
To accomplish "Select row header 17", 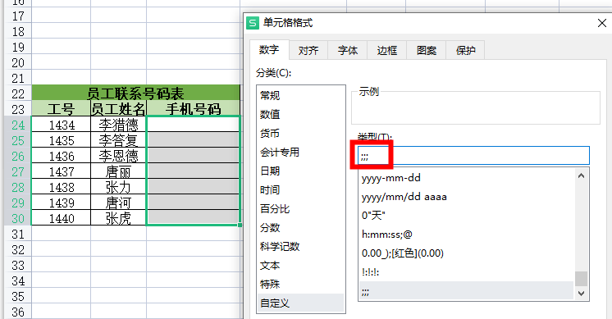I will (x=18, y=16).
